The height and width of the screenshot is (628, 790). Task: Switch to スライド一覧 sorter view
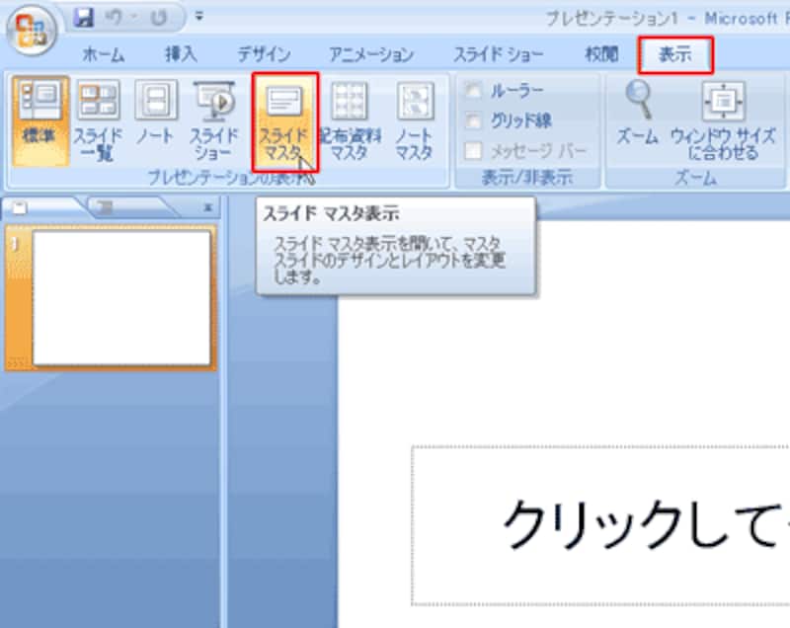point(98,120)
